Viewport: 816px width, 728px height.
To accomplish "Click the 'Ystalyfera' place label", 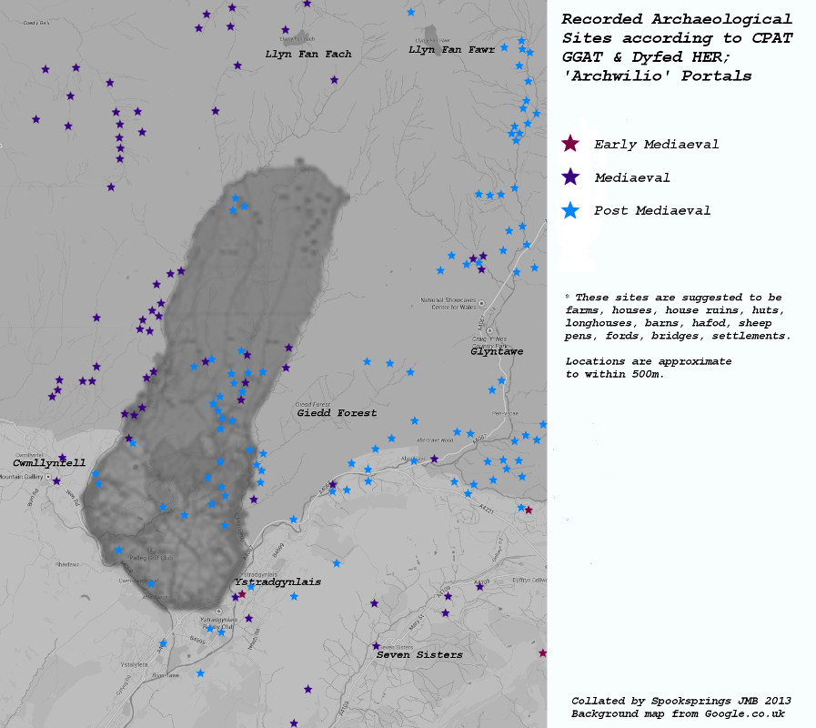I will 135,665.
